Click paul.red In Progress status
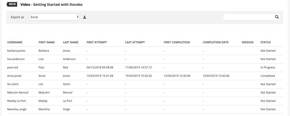 pos(268,68)
